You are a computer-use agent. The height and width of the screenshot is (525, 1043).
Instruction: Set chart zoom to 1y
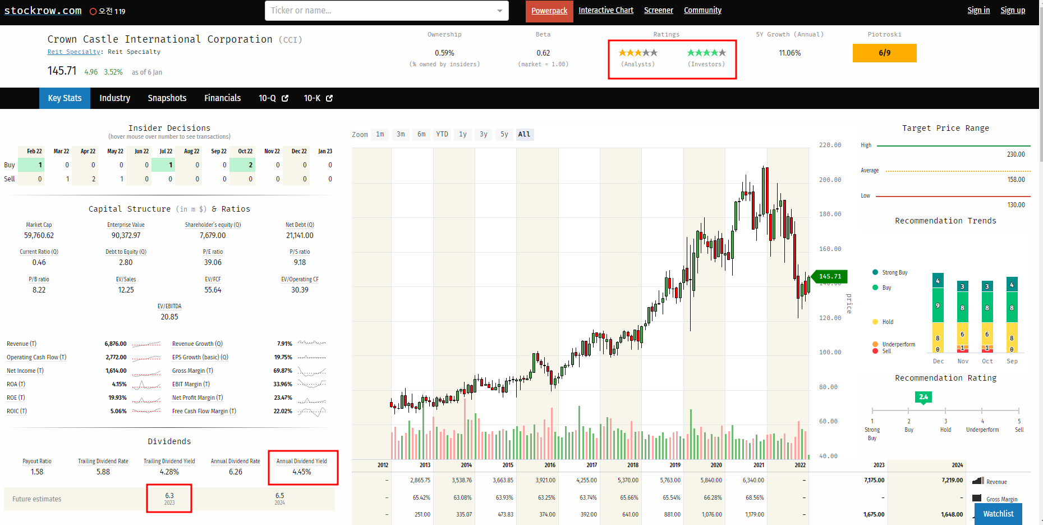click(463, 134)
